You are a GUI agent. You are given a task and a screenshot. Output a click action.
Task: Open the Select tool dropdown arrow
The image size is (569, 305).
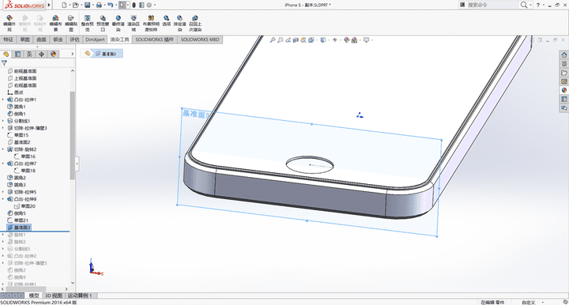[128, 5]
